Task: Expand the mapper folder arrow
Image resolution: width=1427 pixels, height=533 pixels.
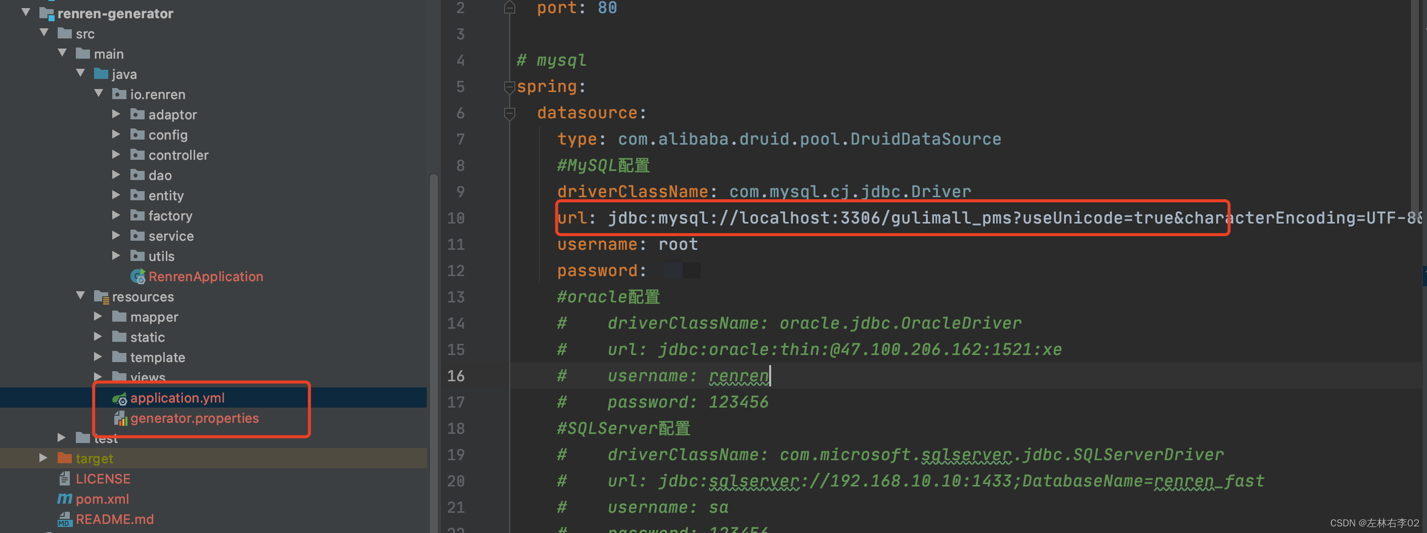Action: coord(98,316)
